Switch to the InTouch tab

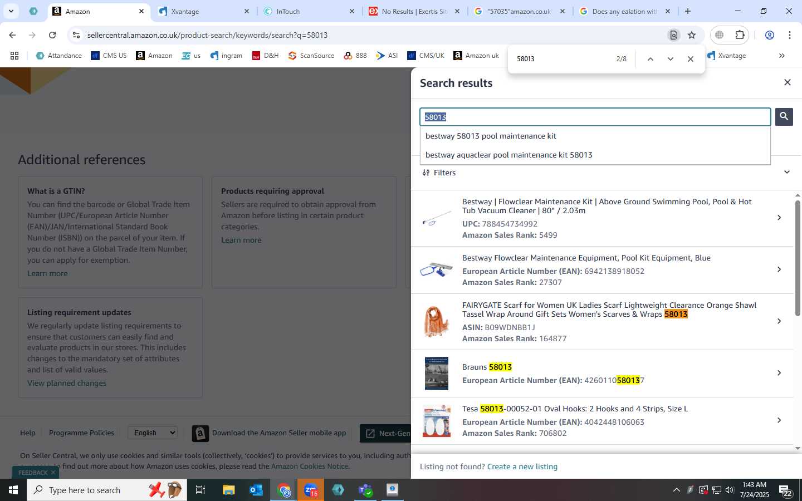click(x=308, y=11)
